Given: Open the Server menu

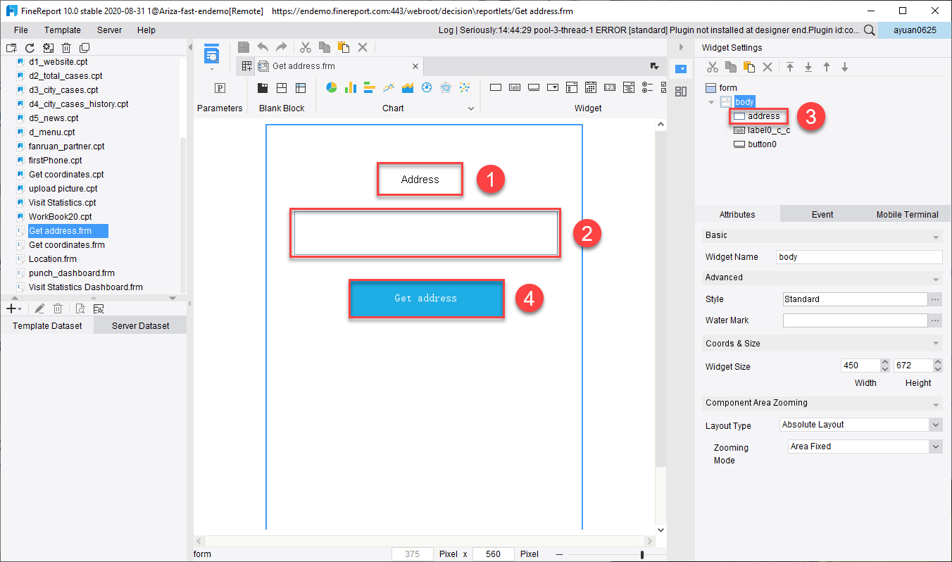Looking at the screenshot, I should 109,30.
